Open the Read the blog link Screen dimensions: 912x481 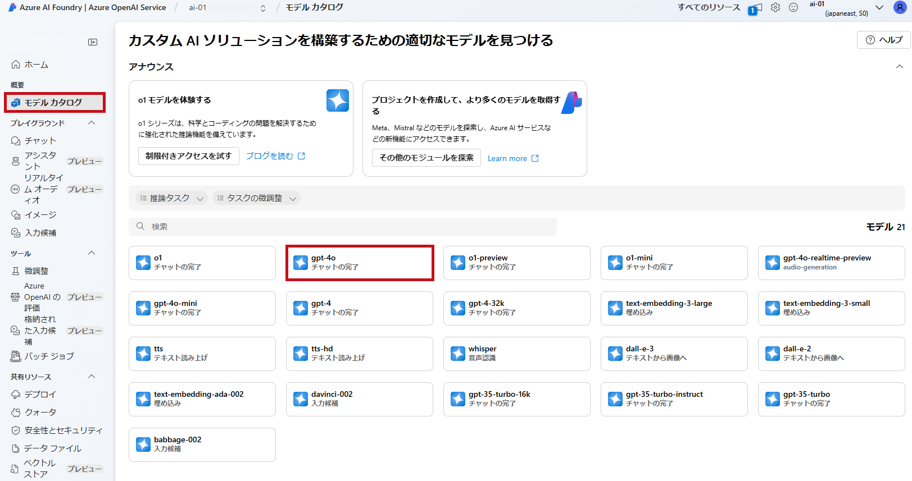(x=275, y=156)
